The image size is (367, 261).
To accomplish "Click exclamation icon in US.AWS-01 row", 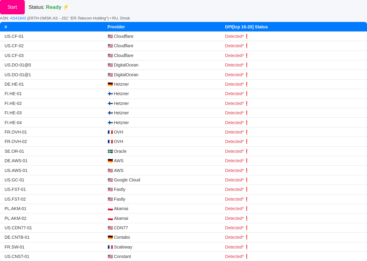I will coord(247,170).
